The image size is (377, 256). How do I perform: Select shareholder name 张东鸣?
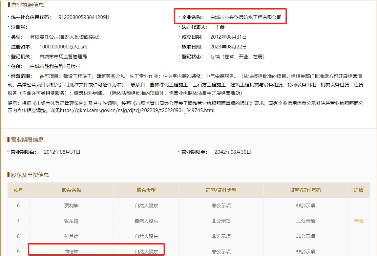pos(71,221)
